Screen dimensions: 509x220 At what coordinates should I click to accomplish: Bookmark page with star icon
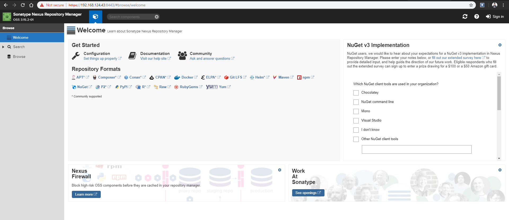click(x=471, y=5)
